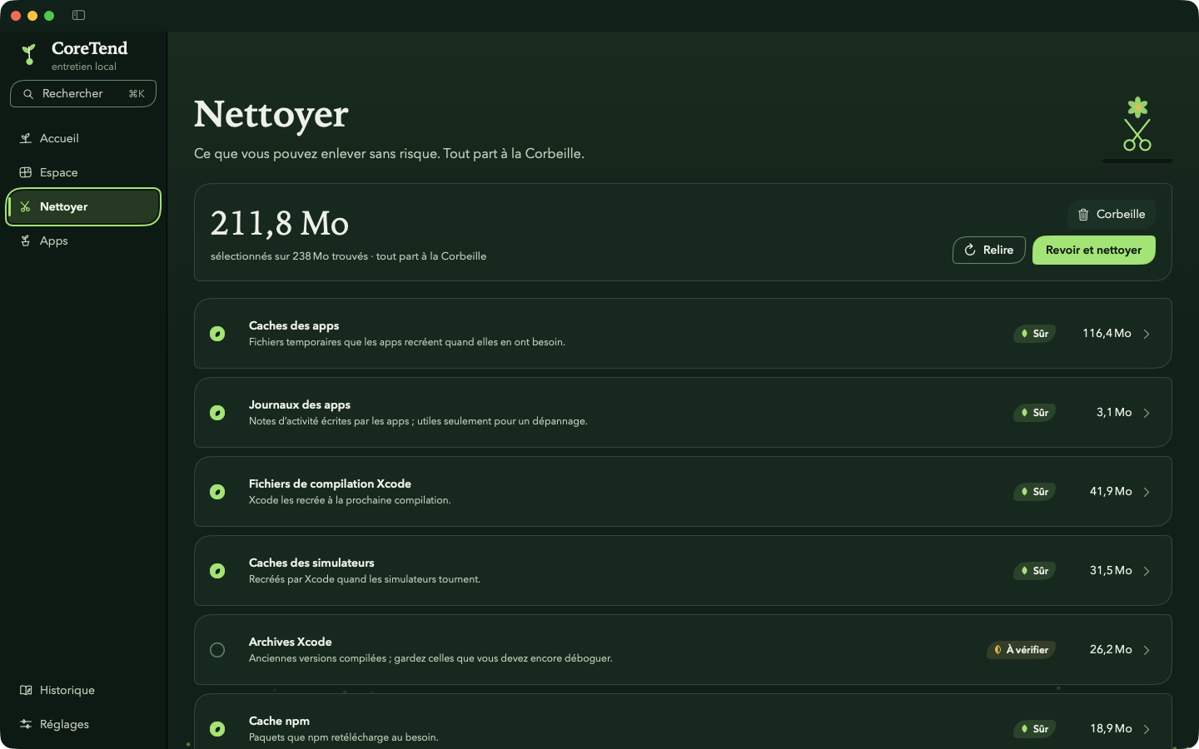
Task: Deselect Caches des simulateurs checkbox
Action: tap(217, 571)
